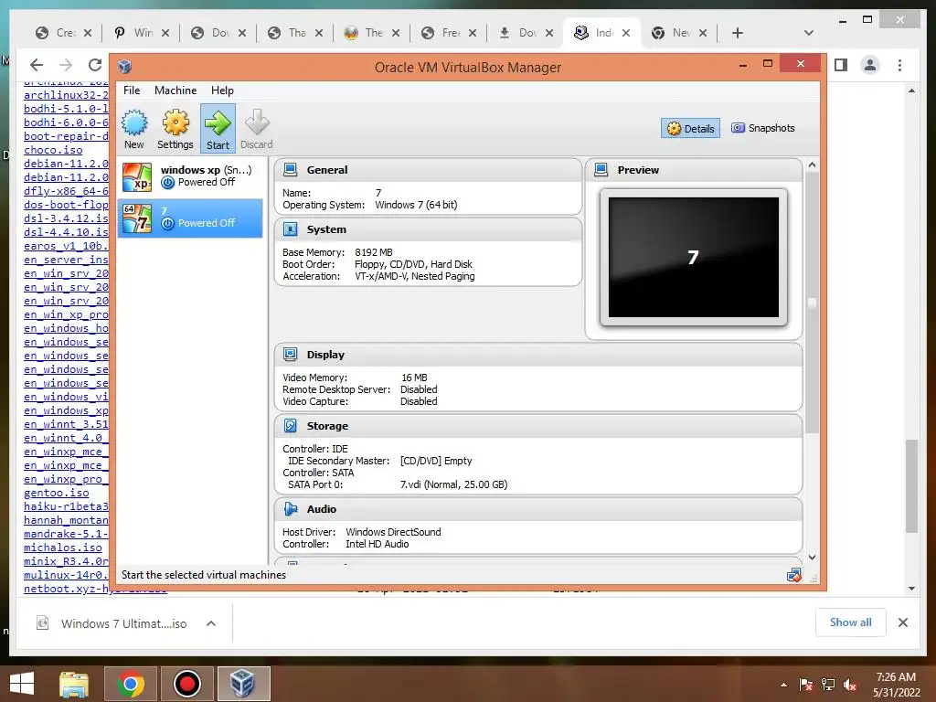Viewport: 936px width, 702px height.
Task: Click the System section chip icon
Action: pyautogui.click(x=291, y=229)
